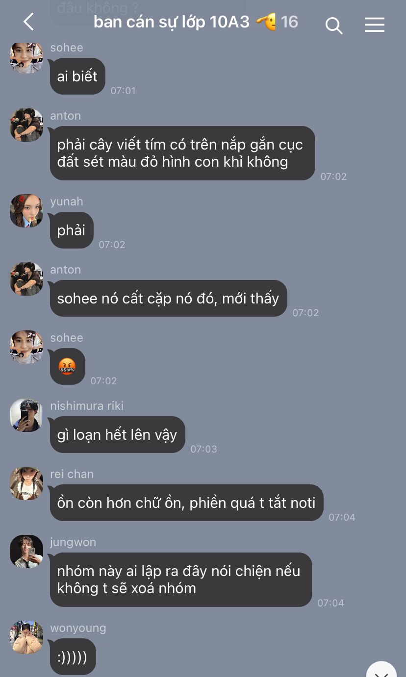406x677 pixels.
Task: Tap the scroll-to-bottom chevron button
Action: (x=381, y=670)
